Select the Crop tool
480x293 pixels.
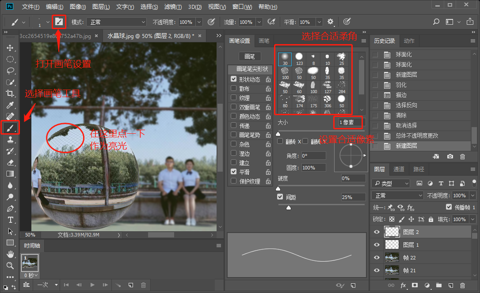[x=10, y=94]
